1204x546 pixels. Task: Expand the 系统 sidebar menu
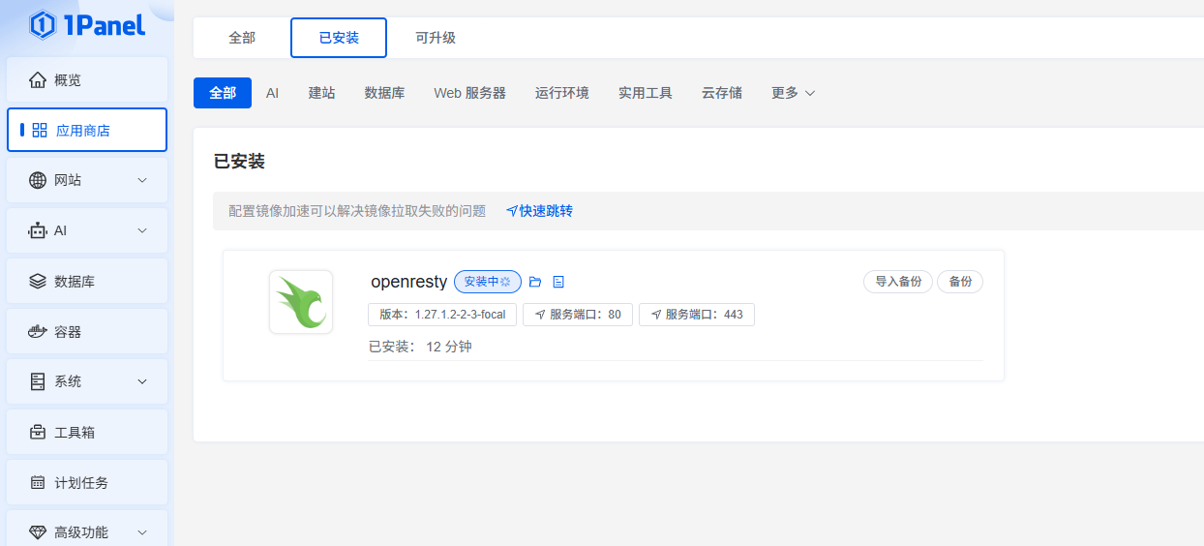(87, 381)
